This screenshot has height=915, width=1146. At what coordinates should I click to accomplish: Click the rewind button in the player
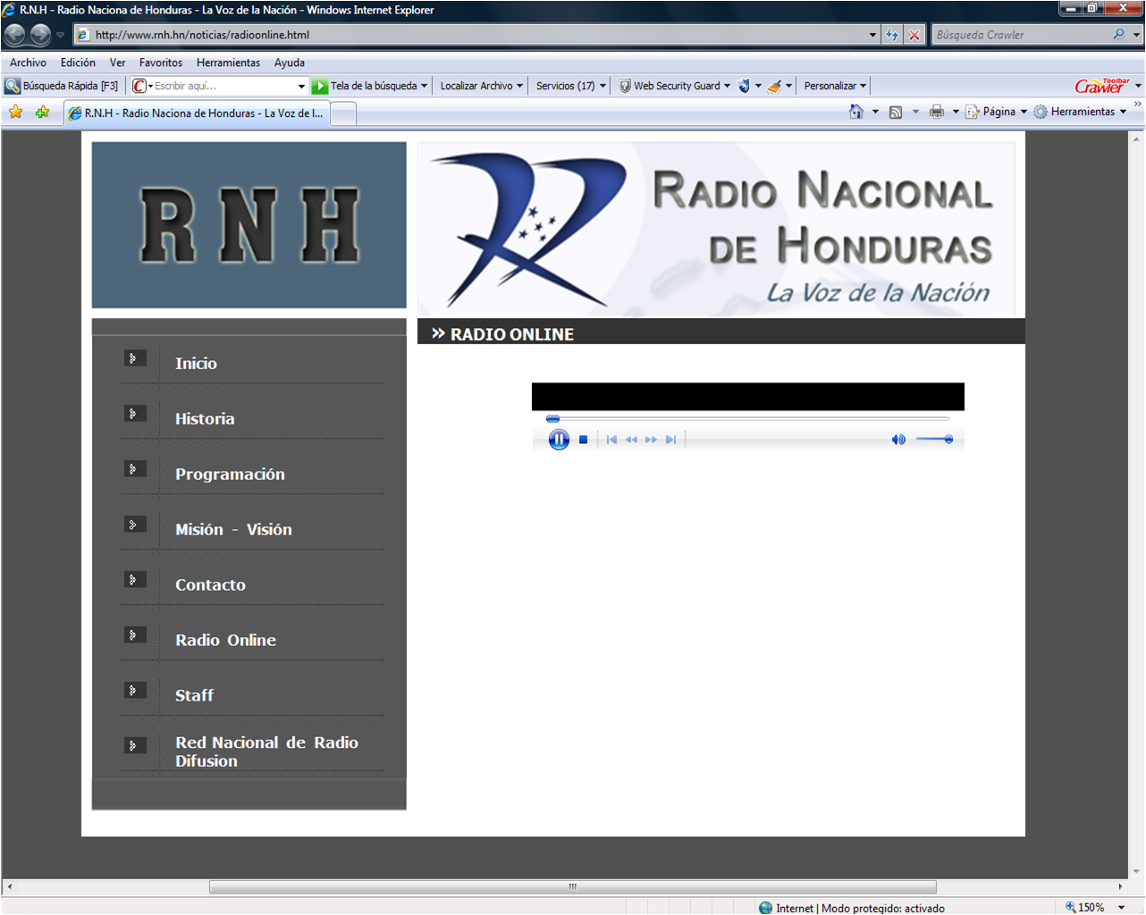(631, 440)
